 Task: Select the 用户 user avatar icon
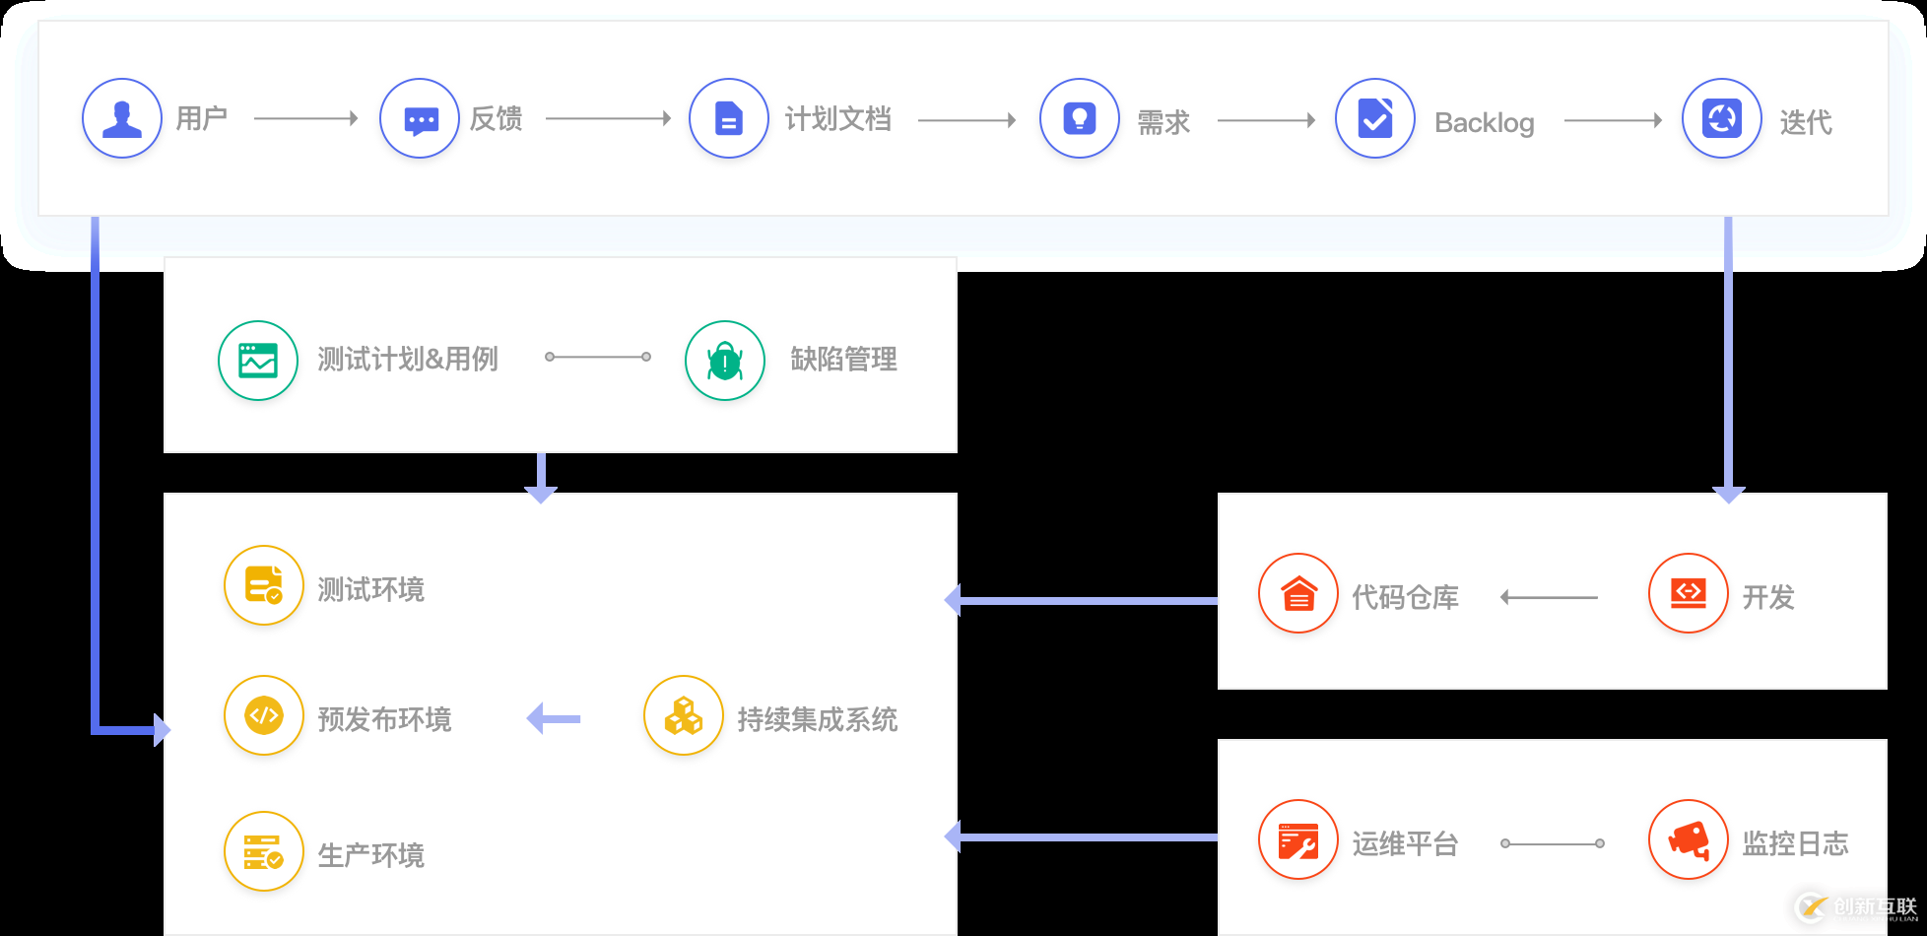pyautogui.click(x=121, y=117)
